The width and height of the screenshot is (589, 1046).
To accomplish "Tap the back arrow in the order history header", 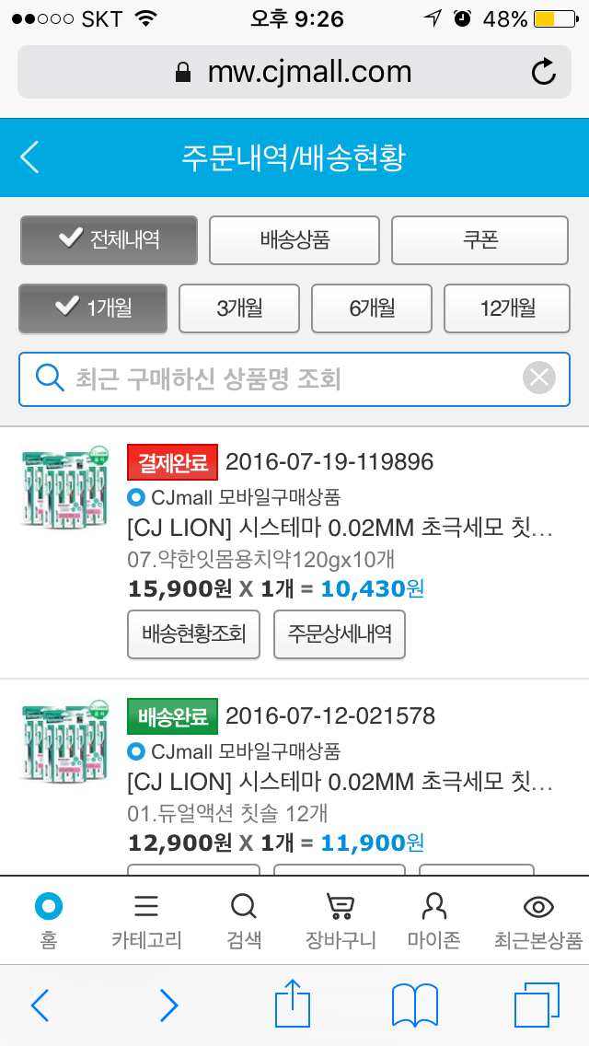I will (x=30, y=157).
